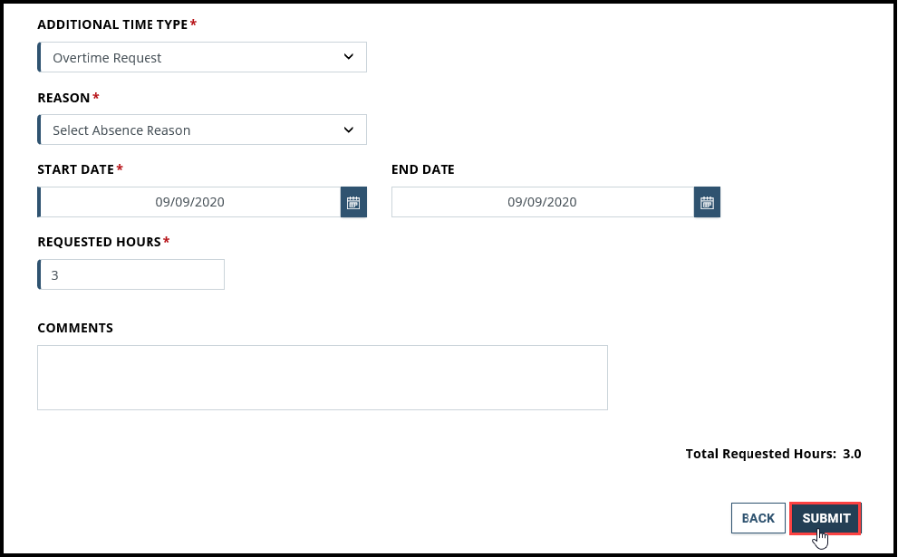Click inside the Requested Hours field

(130, 274)
